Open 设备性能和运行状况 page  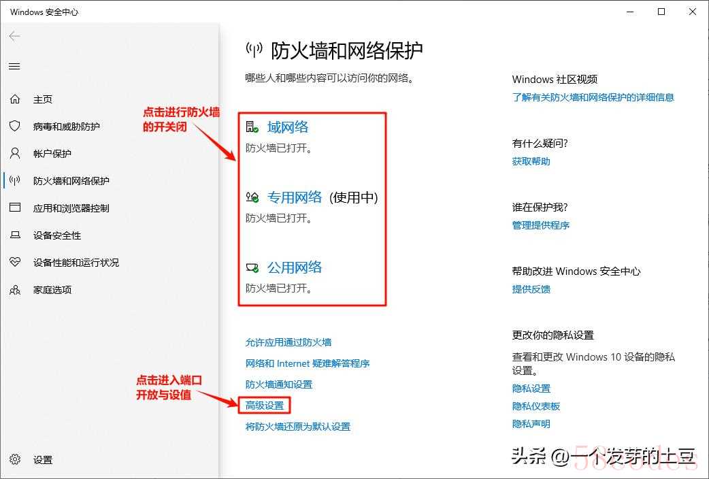(76, 263)
